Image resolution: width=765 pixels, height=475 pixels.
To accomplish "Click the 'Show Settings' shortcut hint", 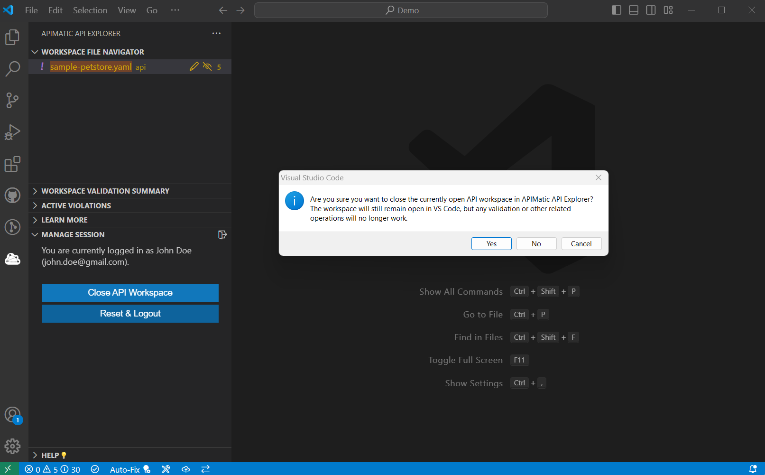I will [496, 383].
